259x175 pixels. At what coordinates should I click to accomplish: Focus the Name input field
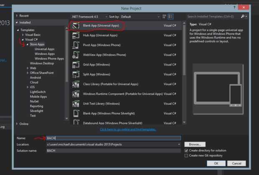click(114, 138)
